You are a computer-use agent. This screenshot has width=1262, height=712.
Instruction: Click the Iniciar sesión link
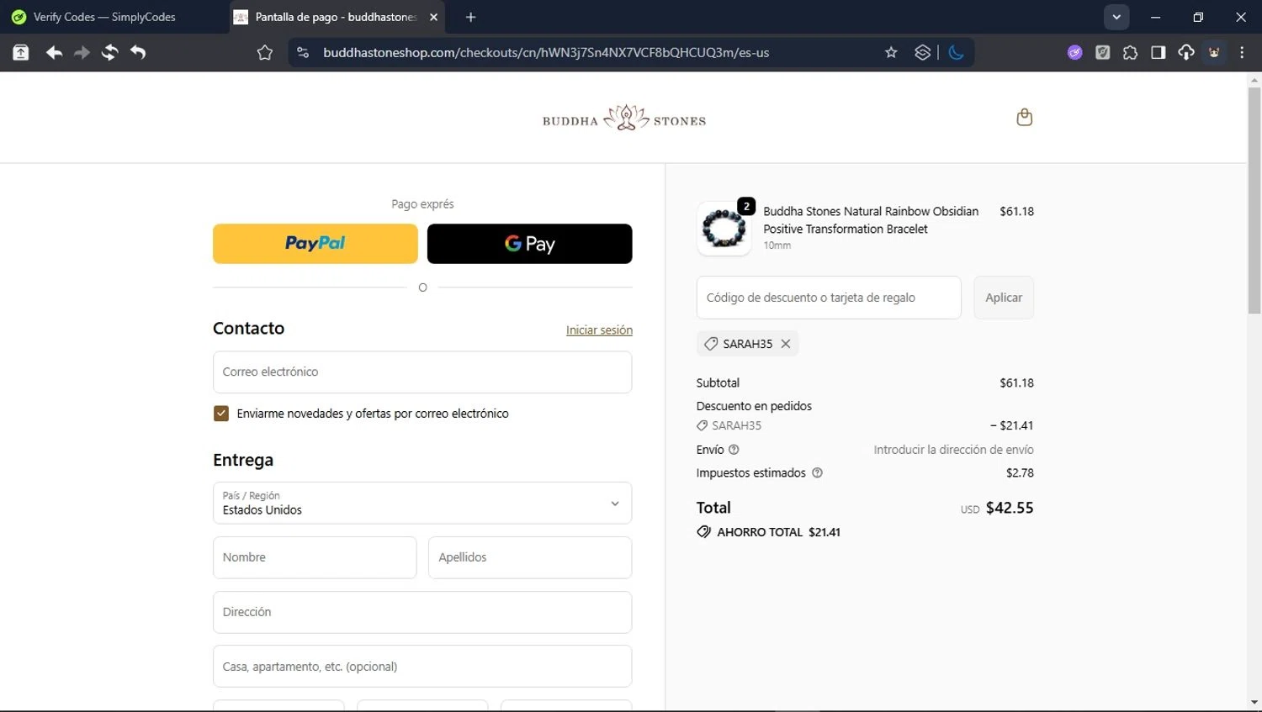[599, 330]
